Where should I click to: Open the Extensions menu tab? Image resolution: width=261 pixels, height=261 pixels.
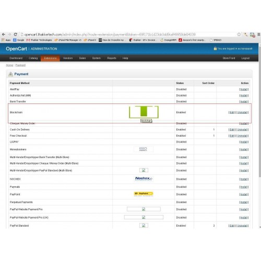50,58
